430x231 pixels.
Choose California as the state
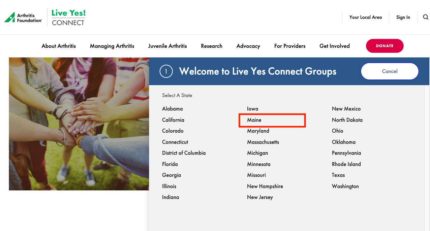(173, 120)
